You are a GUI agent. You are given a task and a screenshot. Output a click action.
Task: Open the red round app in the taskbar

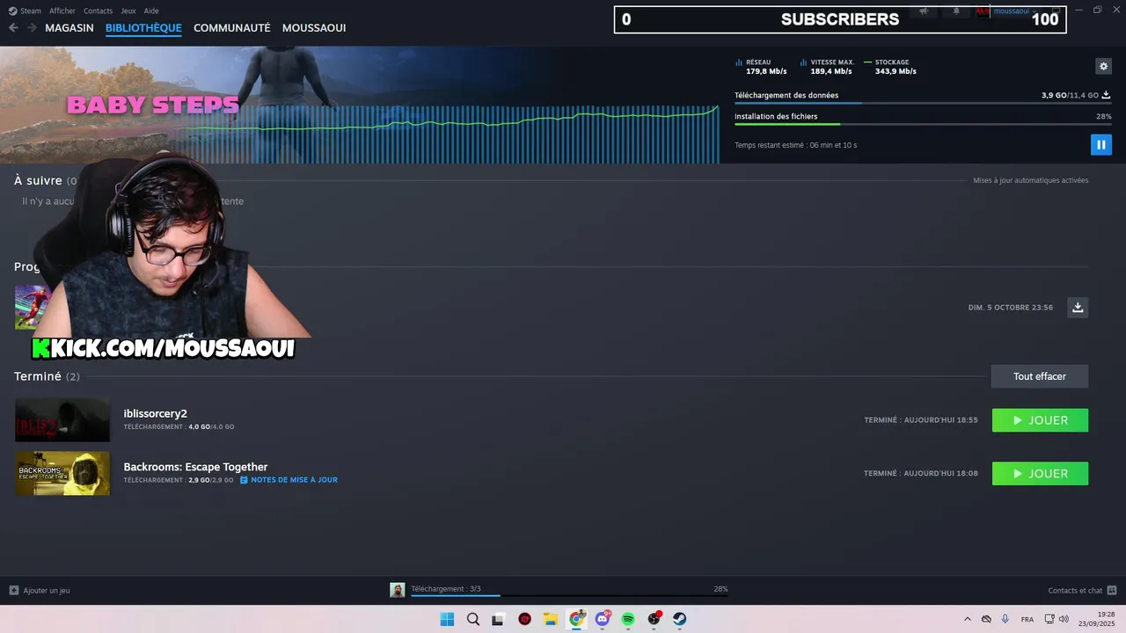pyautogui.click(x=524, y=619)
